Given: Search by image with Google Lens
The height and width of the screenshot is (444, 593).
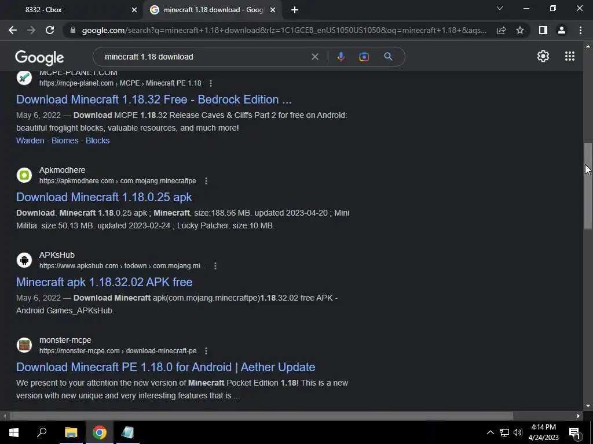Looking at the screenshot, I should pos(364,57).
